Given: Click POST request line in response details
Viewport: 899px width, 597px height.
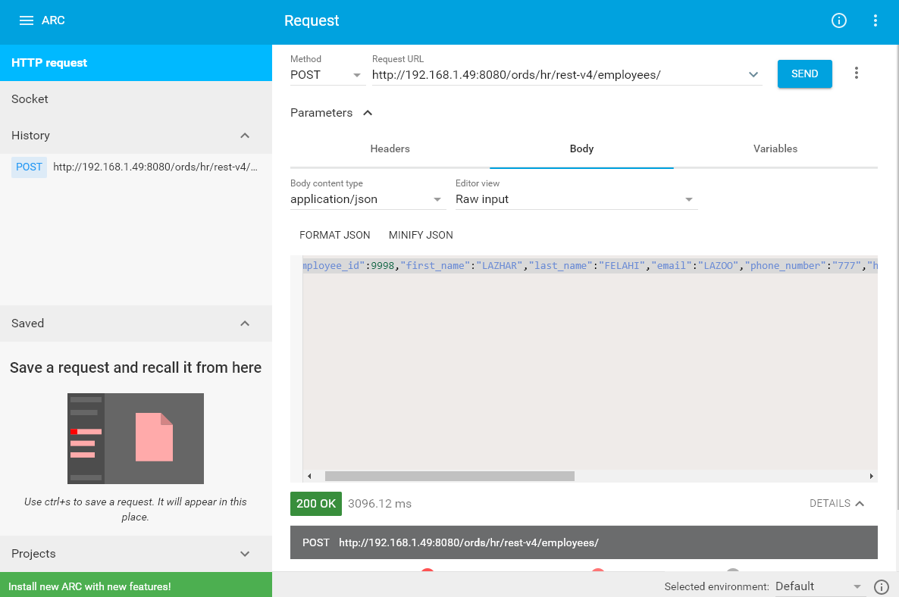Looking at the screenshot, I should 584,542.
